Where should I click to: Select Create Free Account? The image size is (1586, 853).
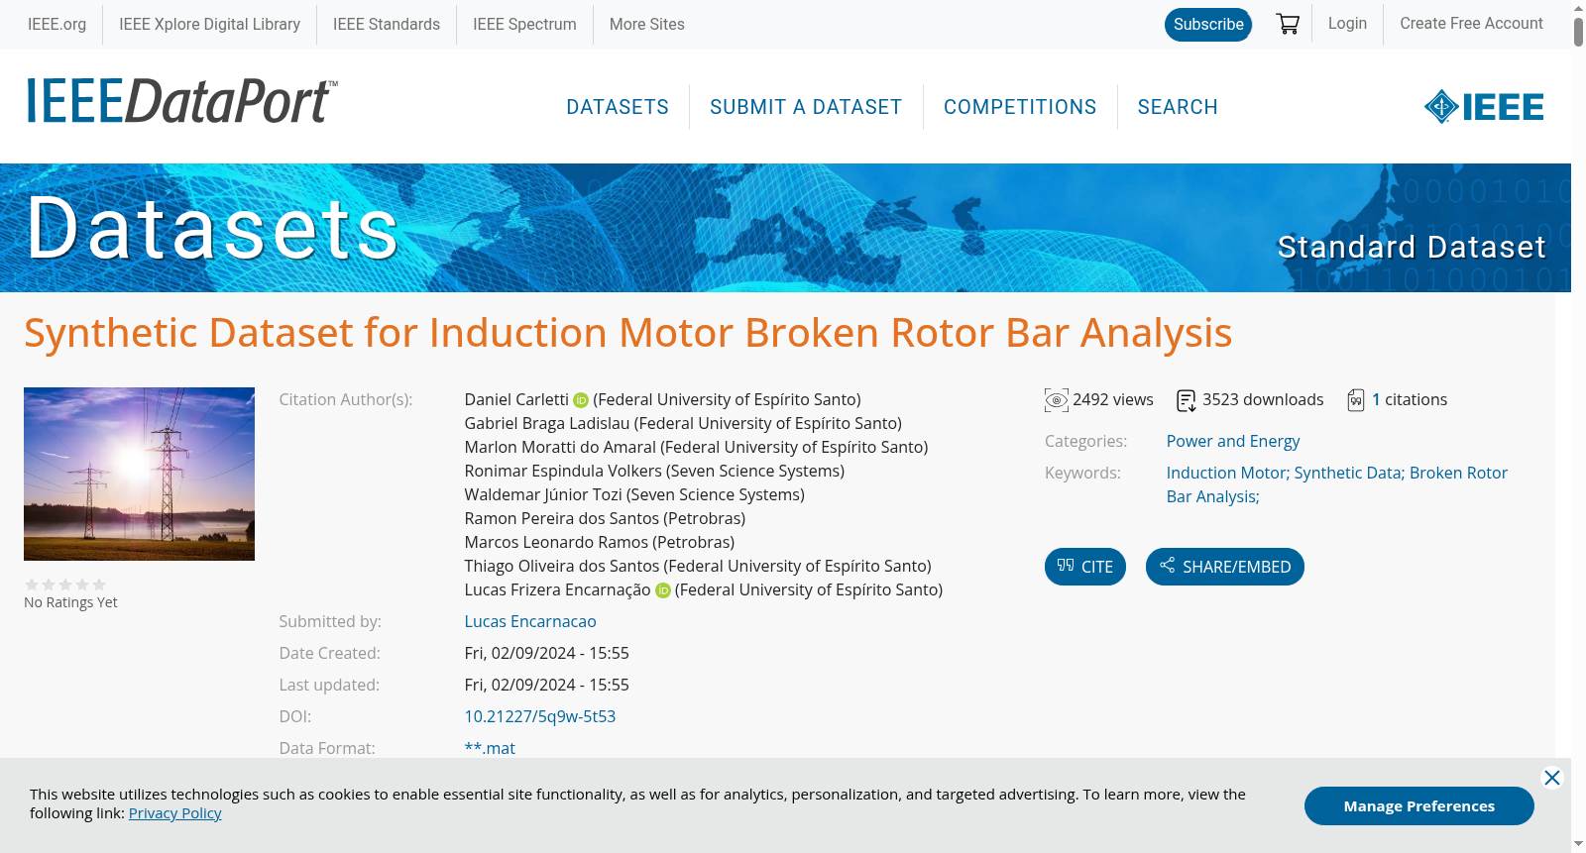pyautogui.click(x=1471, y=24)
